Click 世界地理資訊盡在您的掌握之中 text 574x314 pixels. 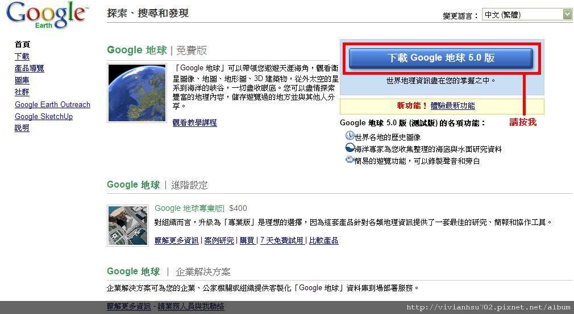point(441,80)
